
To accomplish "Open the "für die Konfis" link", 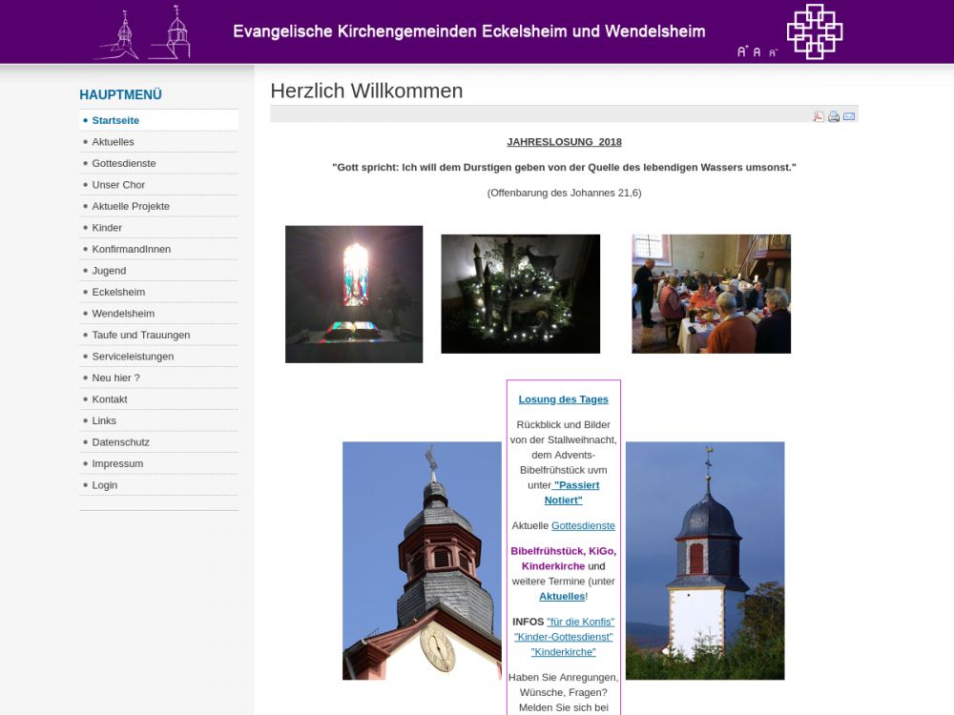I will pyautogui.click(x=580, y=622).
